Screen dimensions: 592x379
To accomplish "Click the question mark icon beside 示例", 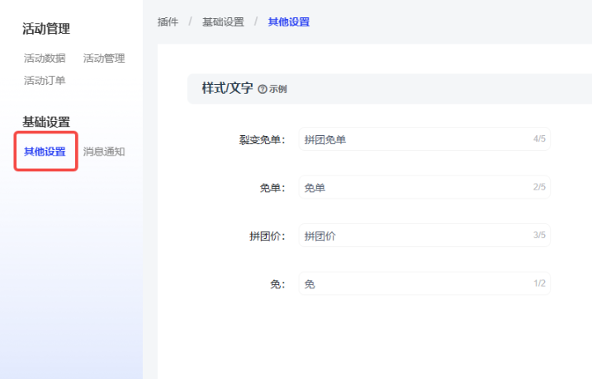I will (263, 89).
